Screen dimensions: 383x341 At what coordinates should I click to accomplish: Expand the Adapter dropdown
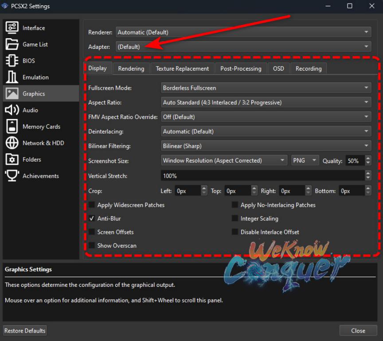click(243, 47)
